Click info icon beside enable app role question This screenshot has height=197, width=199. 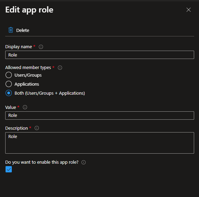[x=84, y=162]
